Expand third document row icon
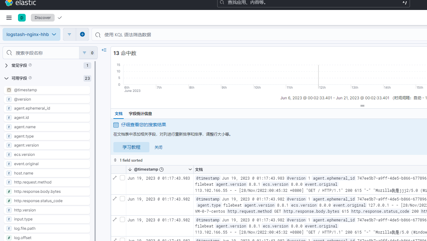Image resolution: width=427 pixels, height=241 pixels. [x=115, y=219]
